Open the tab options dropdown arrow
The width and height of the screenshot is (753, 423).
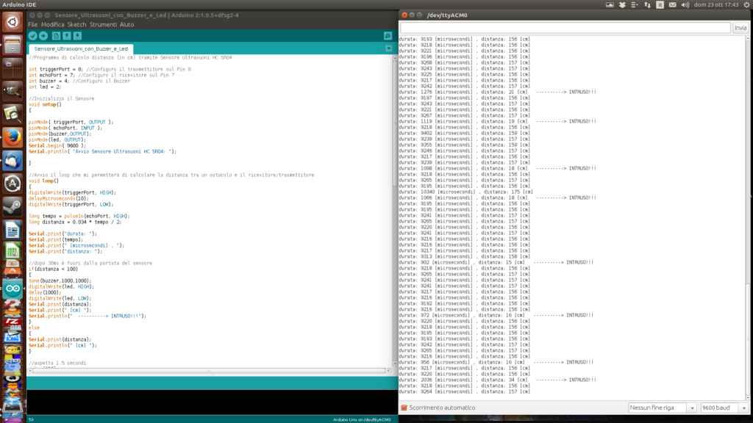pyautogui.click(x=388, y=48)
